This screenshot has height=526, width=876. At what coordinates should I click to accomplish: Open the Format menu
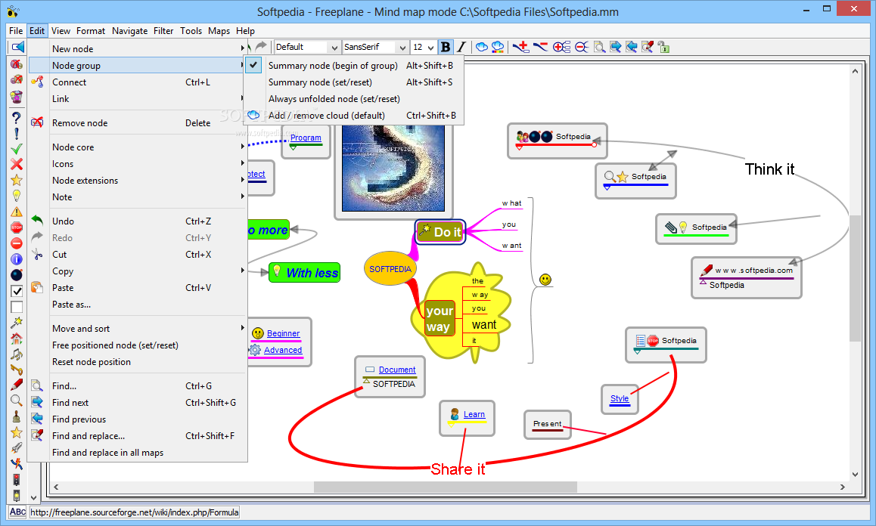[x=91, y=31]
